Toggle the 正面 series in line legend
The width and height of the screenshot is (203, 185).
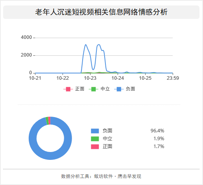pos(74,89)
